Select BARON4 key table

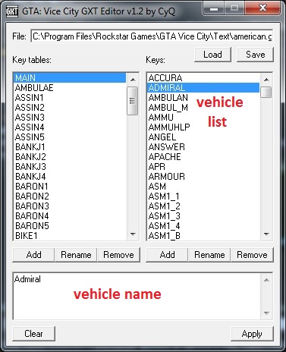[70, 215]
